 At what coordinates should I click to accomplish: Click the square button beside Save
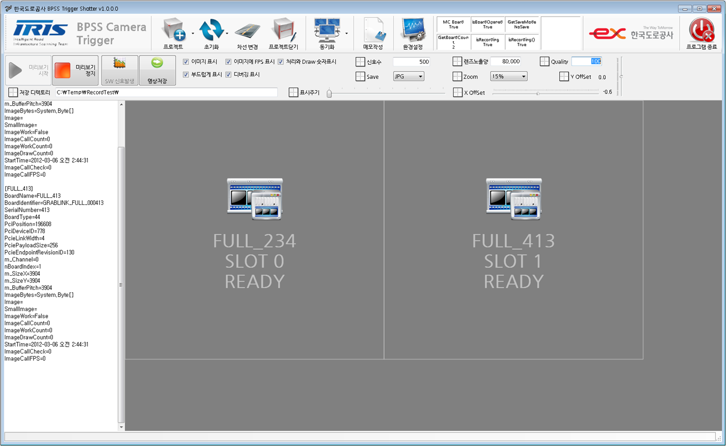click(x=360, y=76)
